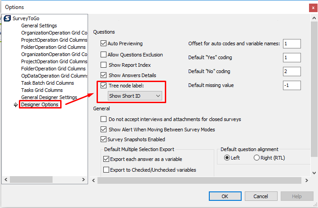
Task: Click arrow marker beside Designer Options
Action: 16,104
